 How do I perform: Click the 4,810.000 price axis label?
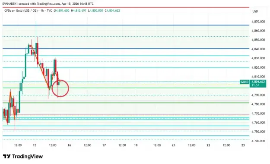pos(258,77)
